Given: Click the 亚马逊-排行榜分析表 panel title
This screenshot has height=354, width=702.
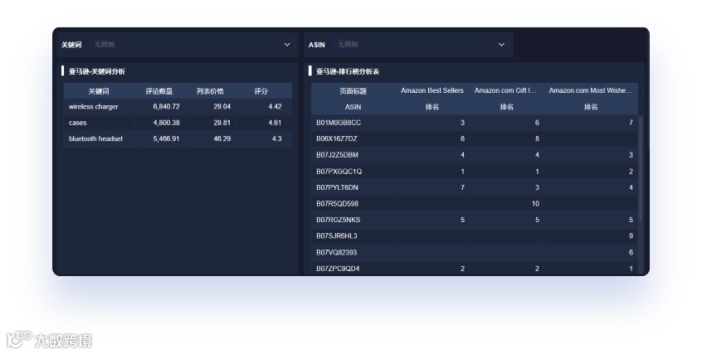Looking at the screenshot, I should click(x=348, y=71).
